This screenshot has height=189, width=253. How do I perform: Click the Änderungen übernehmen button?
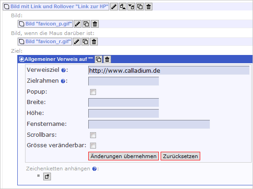124,156
